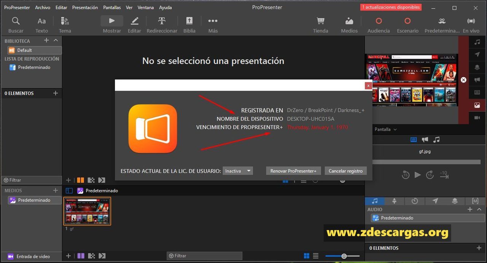Click the checkerboard transition icon in media bin footer
The width and height of the screenshot is (487, 263).
coord(91,256)
